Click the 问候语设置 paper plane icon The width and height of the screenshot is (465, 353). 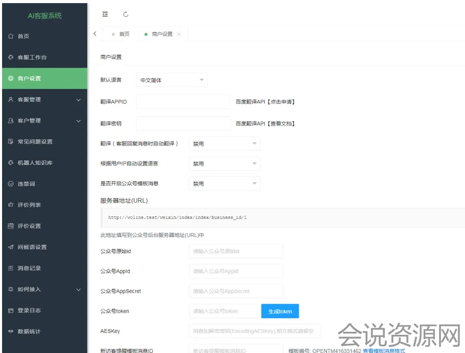click(10, 247)
